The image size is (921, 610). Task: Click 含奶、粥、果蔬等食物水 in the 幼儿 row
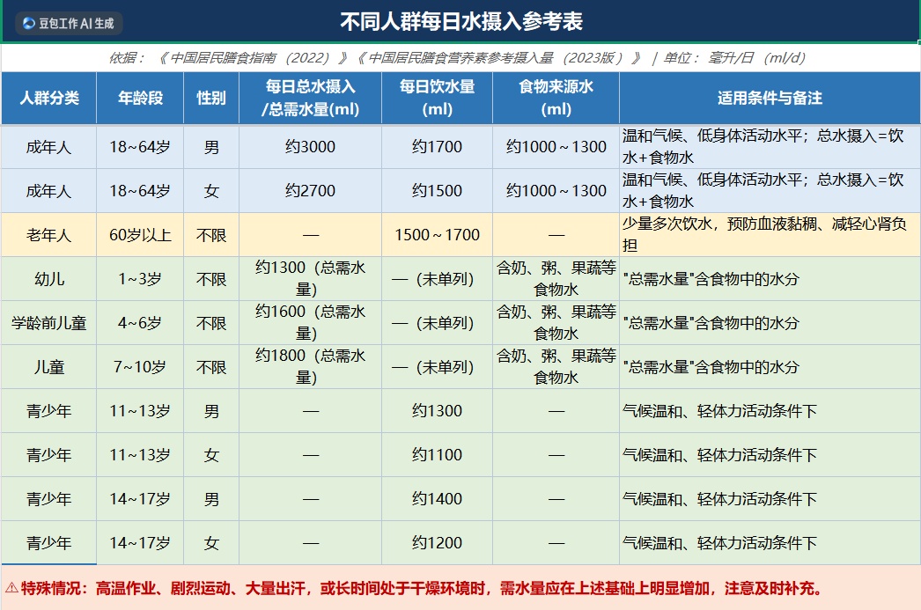556,279
